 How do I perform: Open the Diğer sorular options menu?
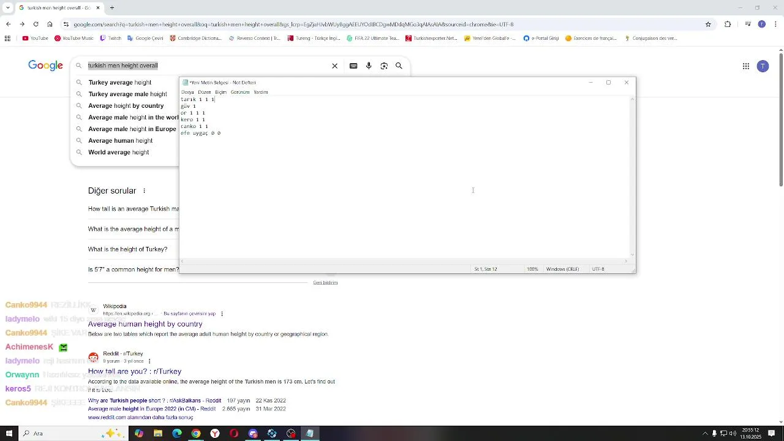point(145,191)
